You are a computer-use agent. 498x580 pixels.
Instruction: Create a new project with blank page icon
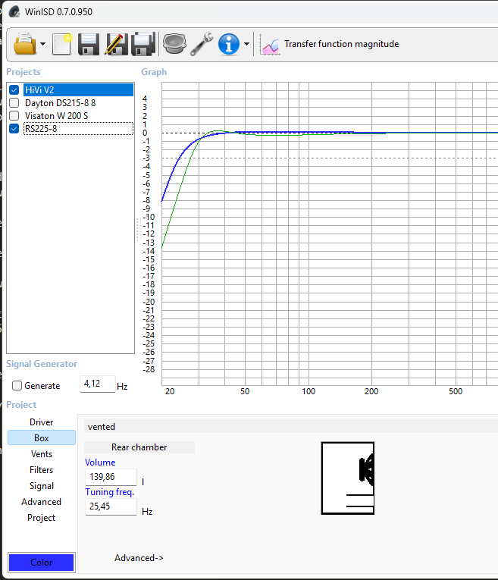tap(61, 44)
